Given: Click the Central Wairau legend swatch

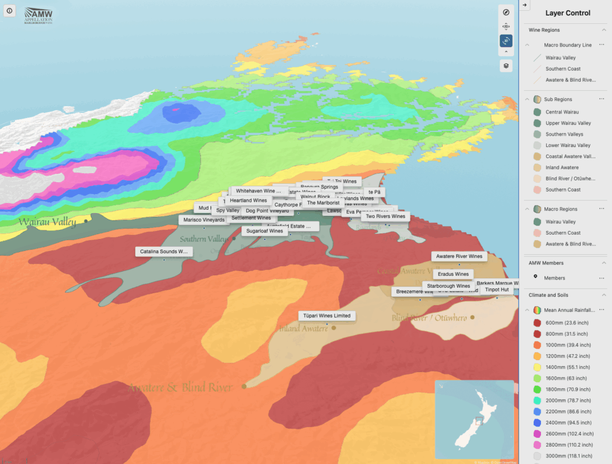Looking at the screenshot, I should 537,112.
